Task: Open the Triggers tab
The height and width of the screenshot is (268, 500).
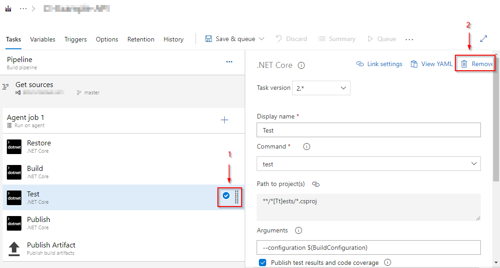Action: (x=76, y=40)
